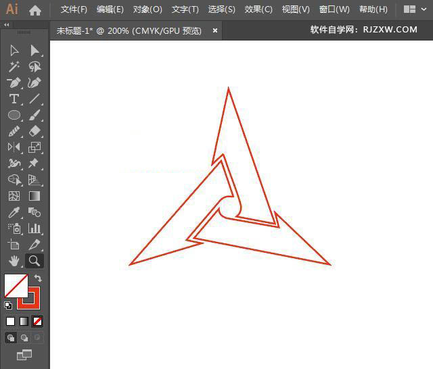Screen dimensions: 433x369
Task: Select the Blend tool
Action: 35,212
